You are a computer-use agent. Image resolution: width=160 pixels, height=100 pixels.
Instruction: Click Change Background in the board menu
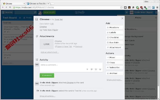pos(134,36)
